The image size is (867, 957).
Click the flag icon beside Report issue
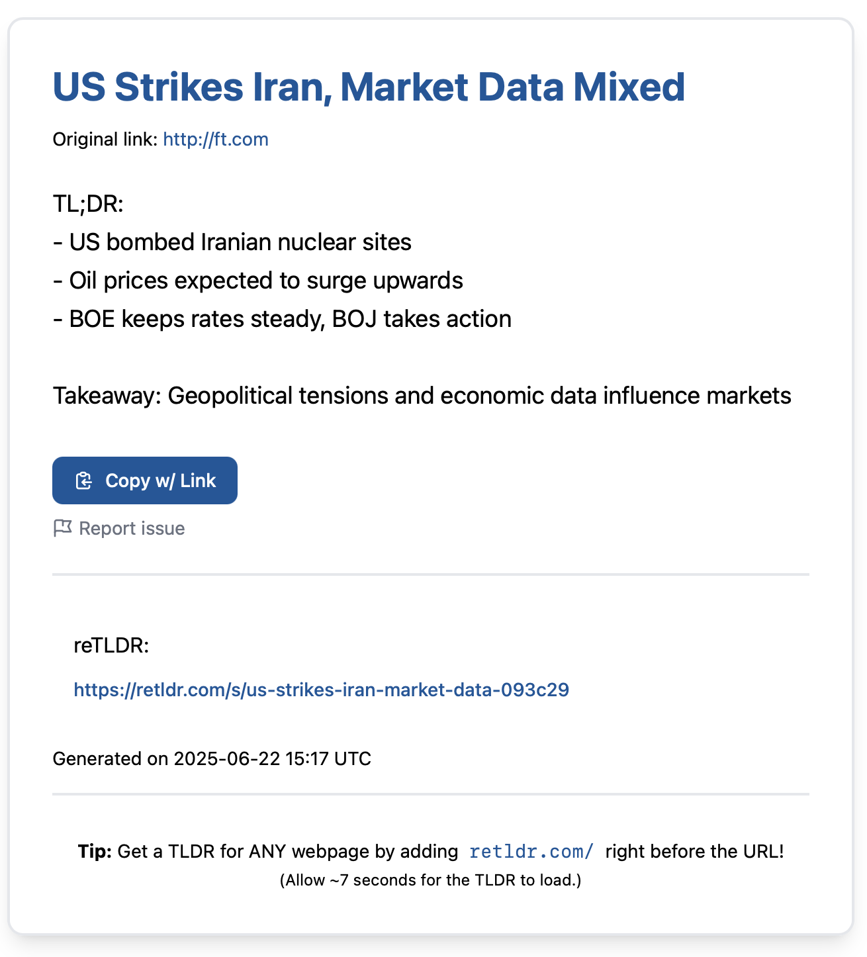pos(62,528)
